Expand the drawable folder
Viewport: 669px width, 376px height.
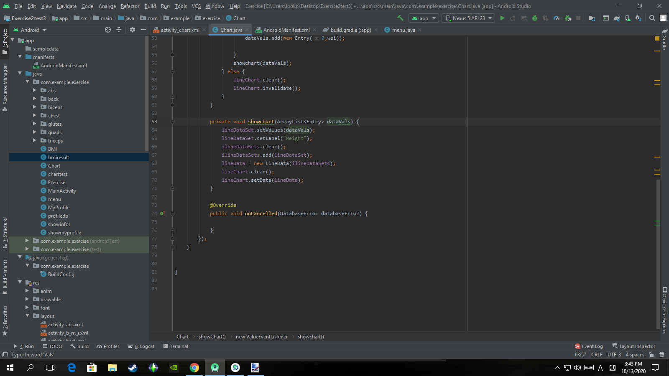pyautogui.click(x=27, y=299)
